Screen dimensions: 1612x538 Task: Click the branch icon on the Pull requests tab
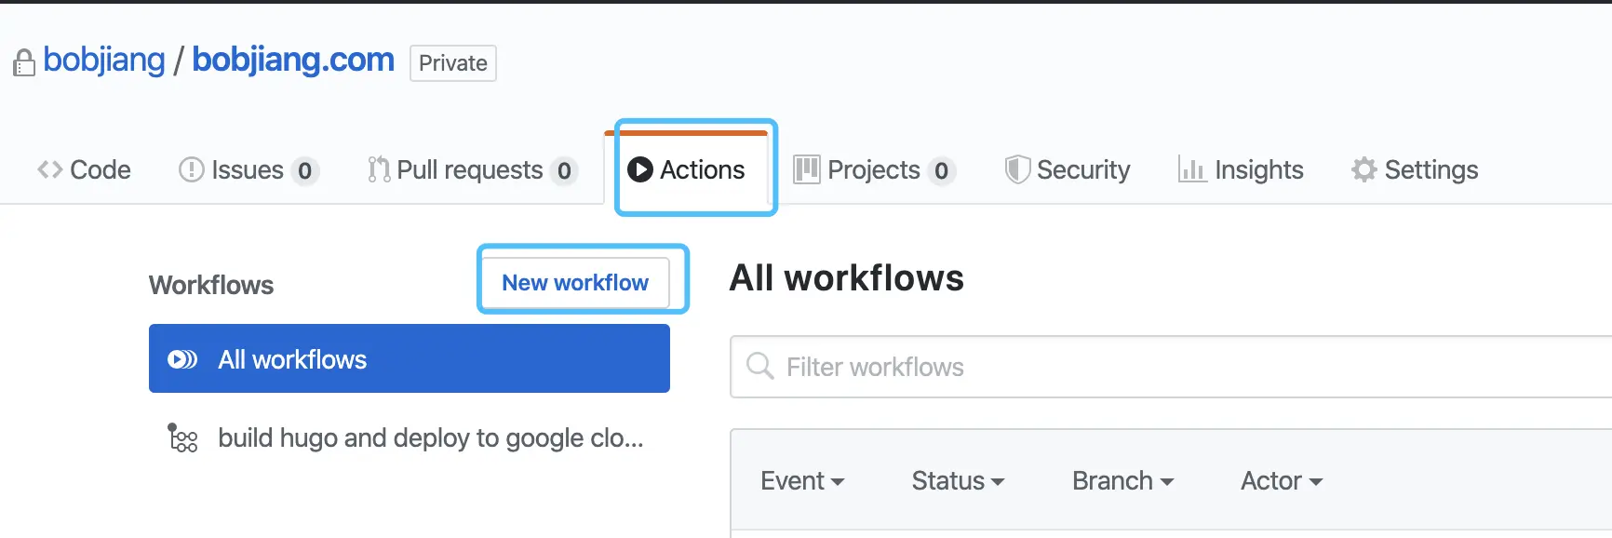tap(378, 169)
